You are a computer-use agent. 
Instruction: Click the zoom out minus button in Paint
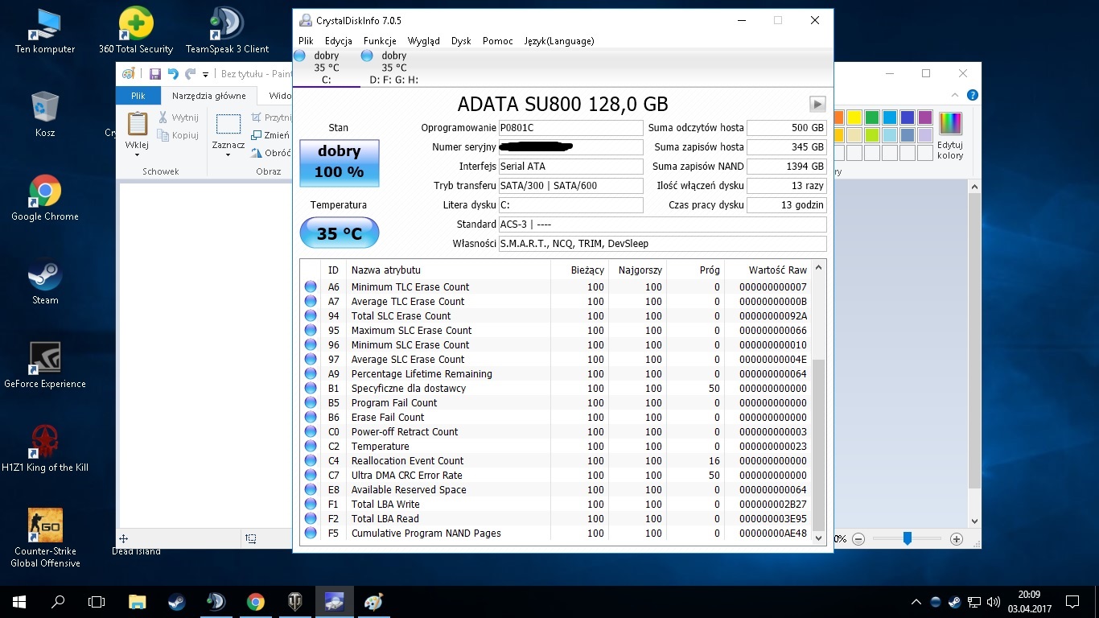(858, 539)
